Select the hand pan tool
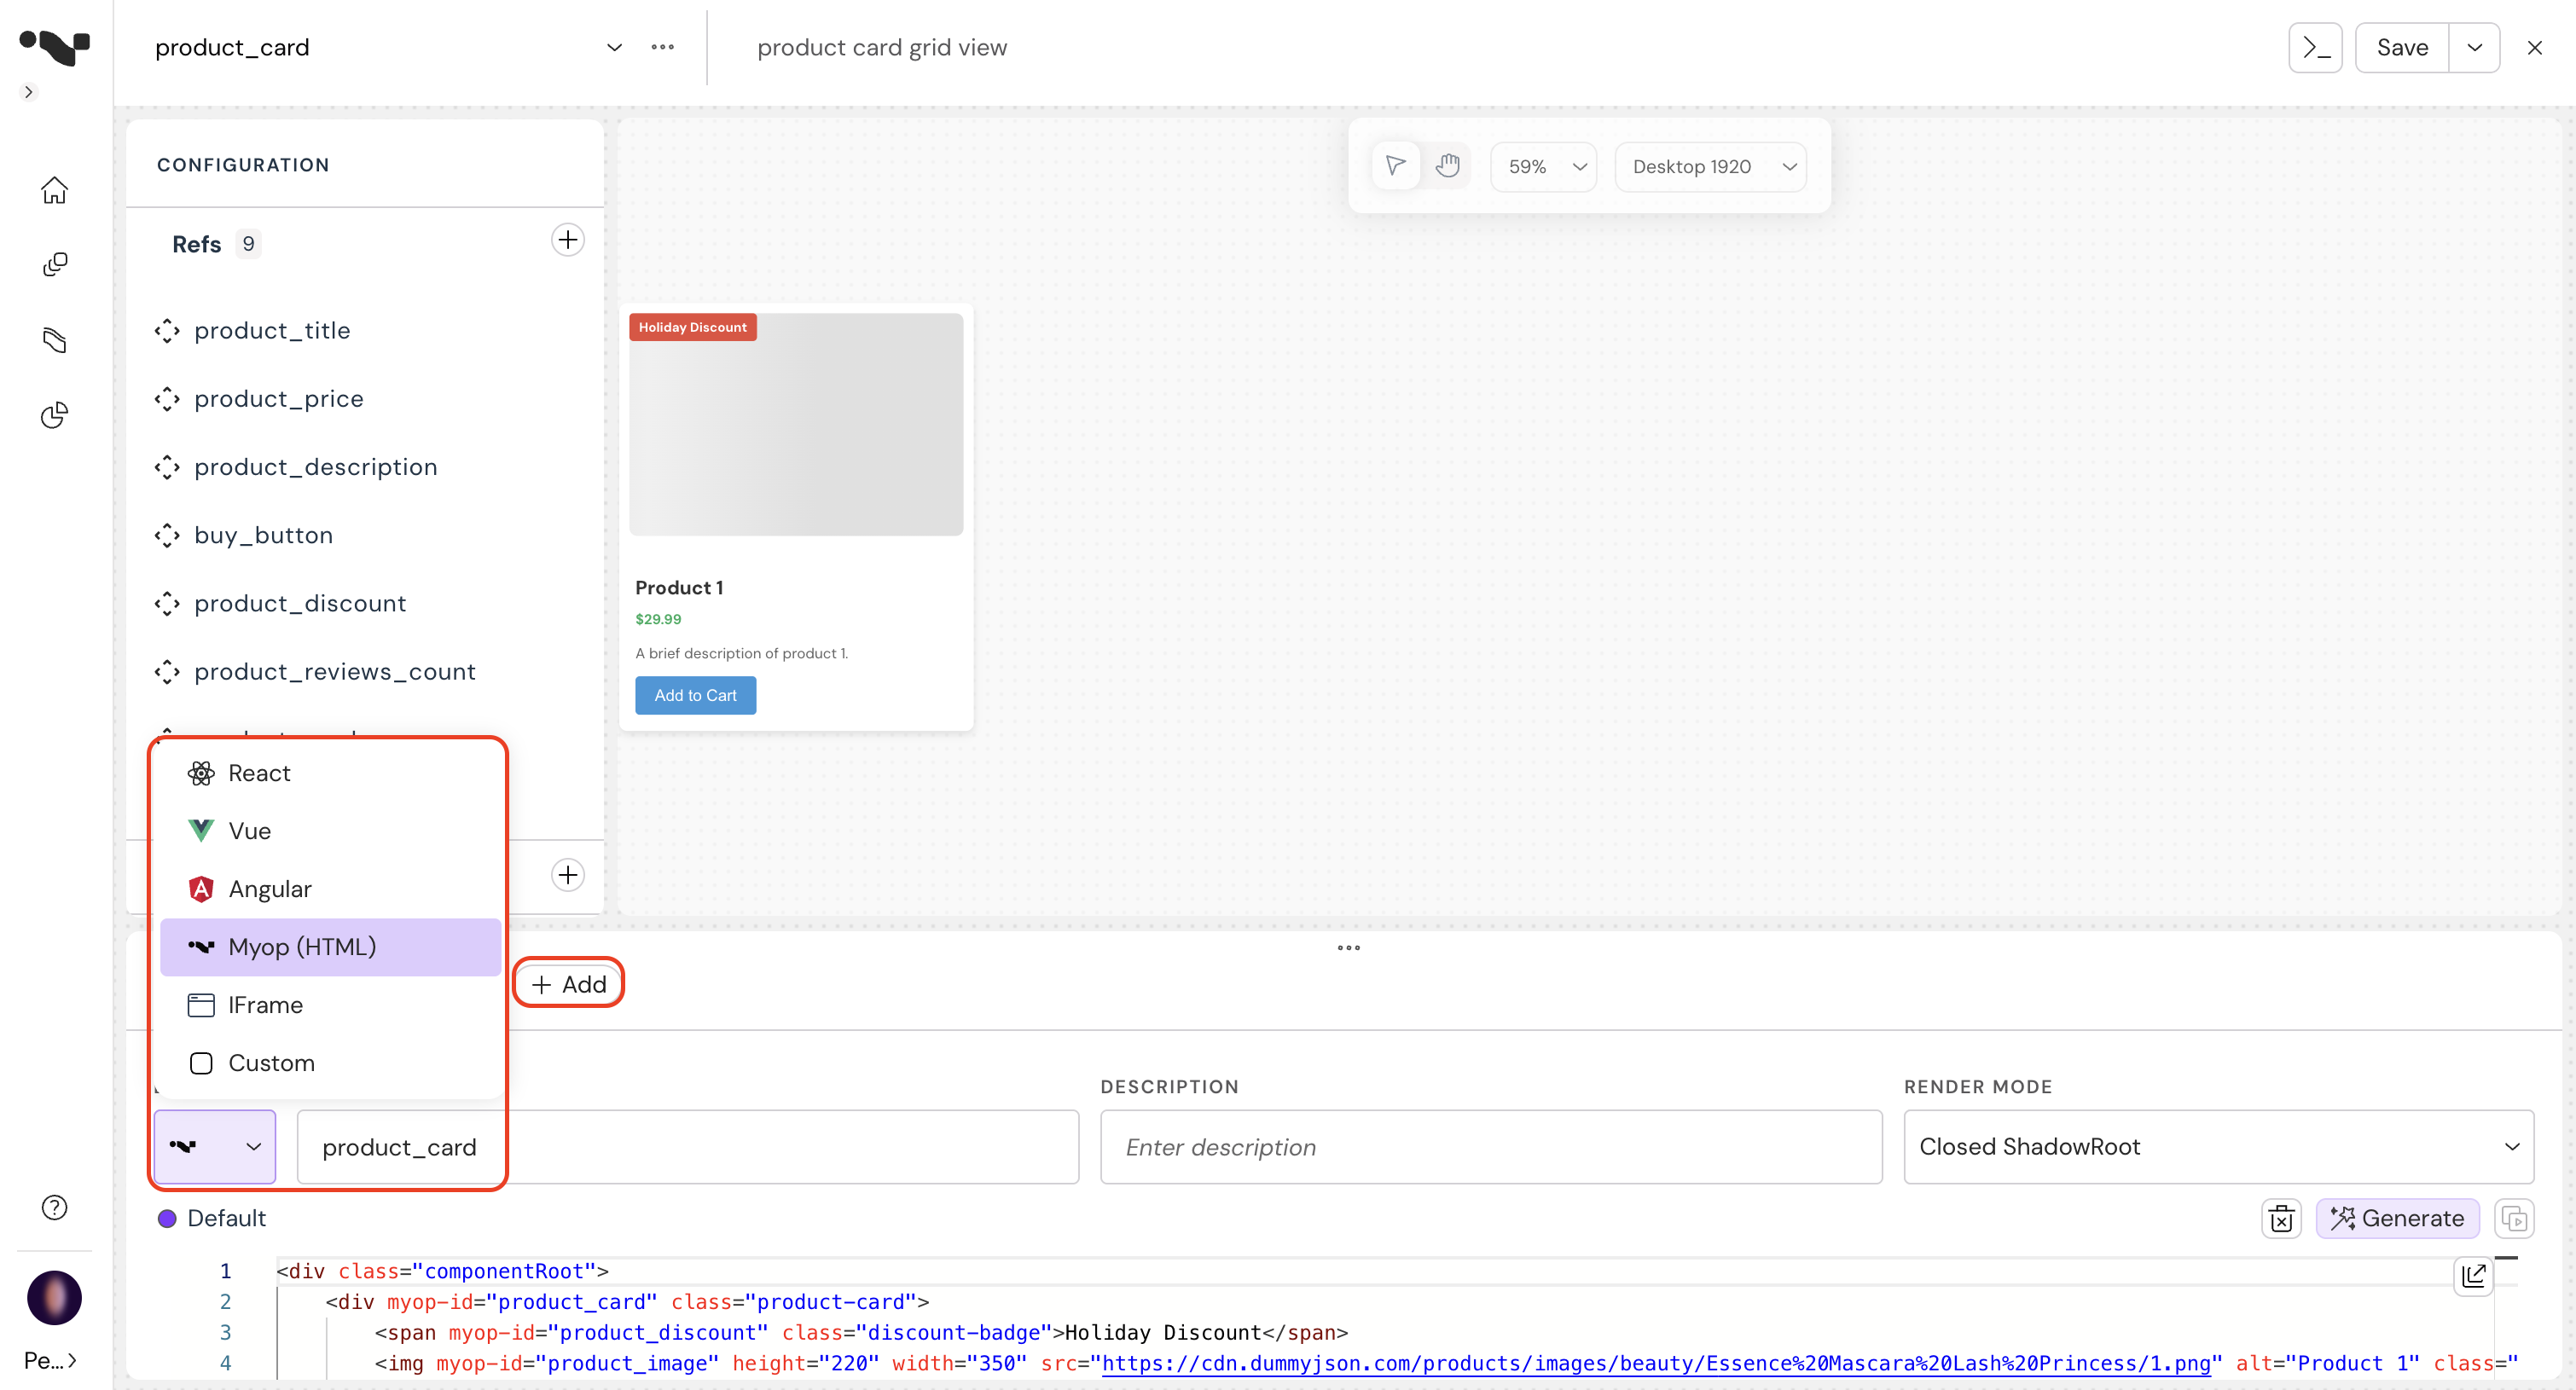The height and width of the screenshot is (1390, 2576). pyautogui.click(x=1447, y=165)
